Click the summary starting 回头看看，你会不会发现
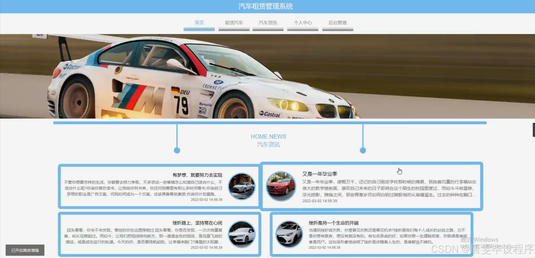The width and height of the screenshot is (535, 258). pos(143,236)
